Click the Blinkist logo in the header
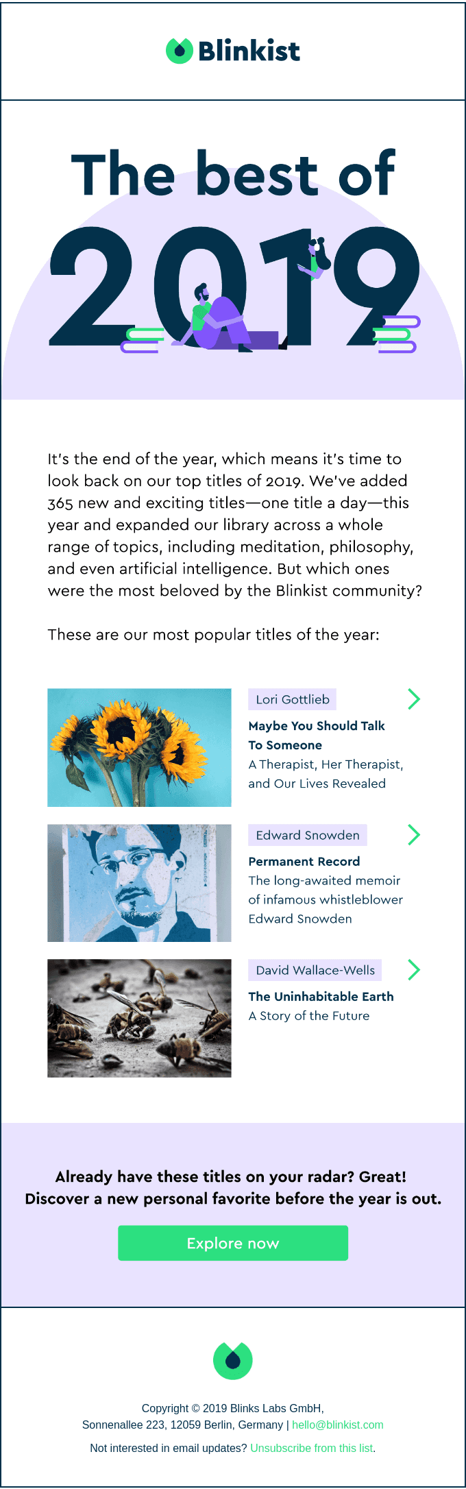Viewport: 466px width, 1489px height. pos(233,51)
